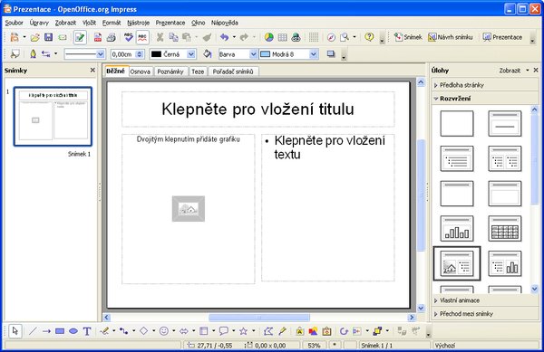Viewport: 544px width, 352px height.
Task: Click the Návrh snímku button
Action: pyautogui.click(x=451, y=37)
